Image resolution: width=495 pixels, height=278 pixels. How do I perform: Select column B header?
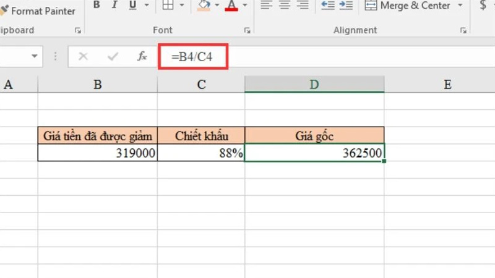pyautogui.click(x=98, y=85)
